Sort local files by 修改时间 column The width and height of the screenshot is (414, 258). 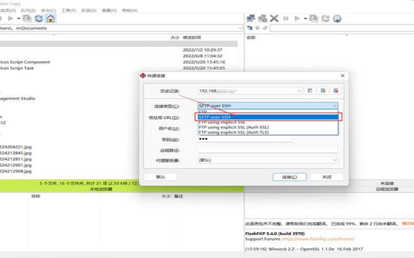(x=192, y=38)
